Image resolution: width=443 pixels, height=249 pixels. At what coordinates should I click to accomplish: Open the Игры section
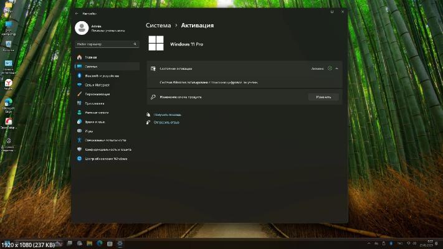(107, 131)
